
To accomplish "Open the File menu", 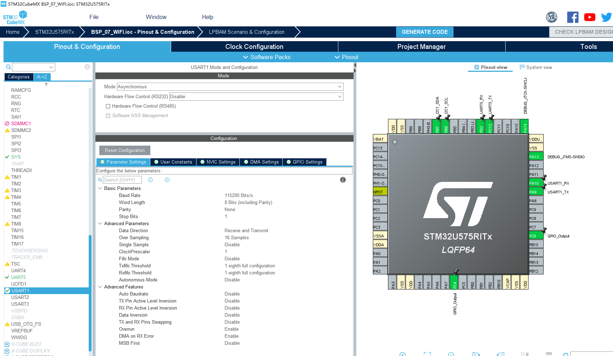I will pos(94,17).
